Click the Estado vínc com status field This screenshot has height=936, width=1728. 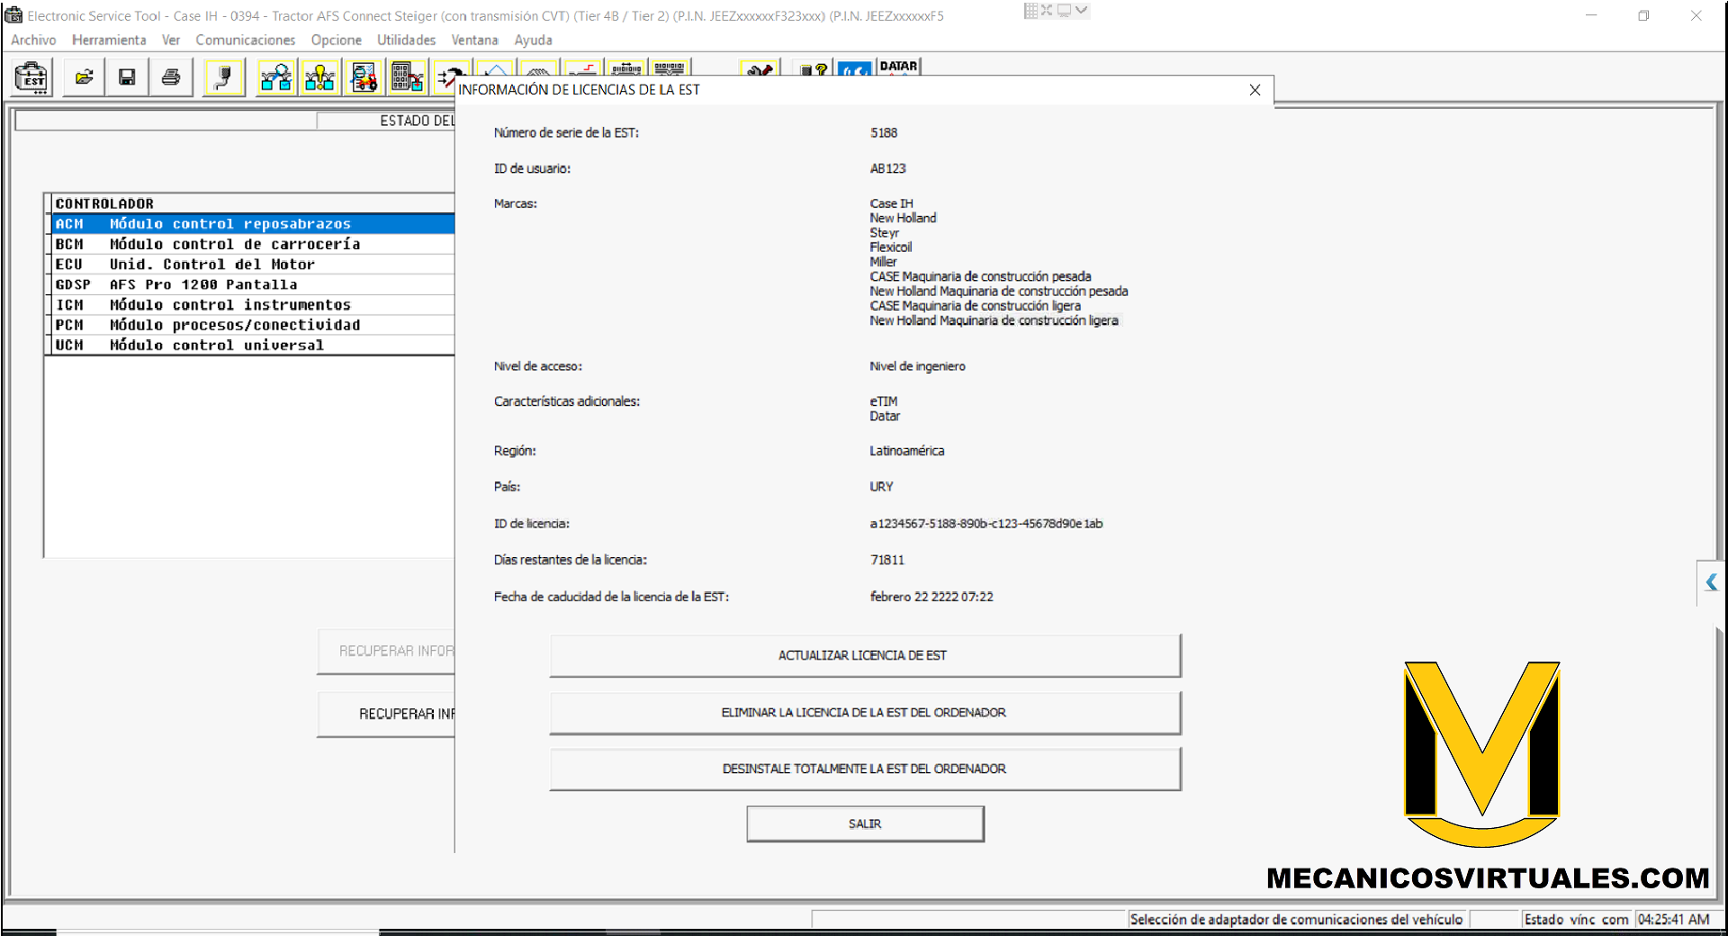tap(1576, 920)
